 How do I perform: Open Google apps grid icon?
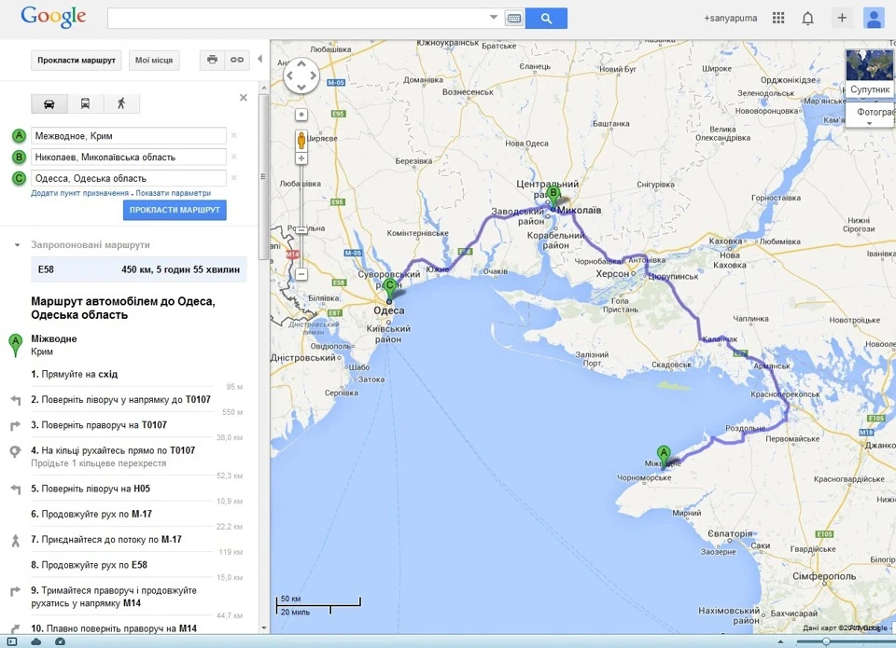tap(778, 19)
